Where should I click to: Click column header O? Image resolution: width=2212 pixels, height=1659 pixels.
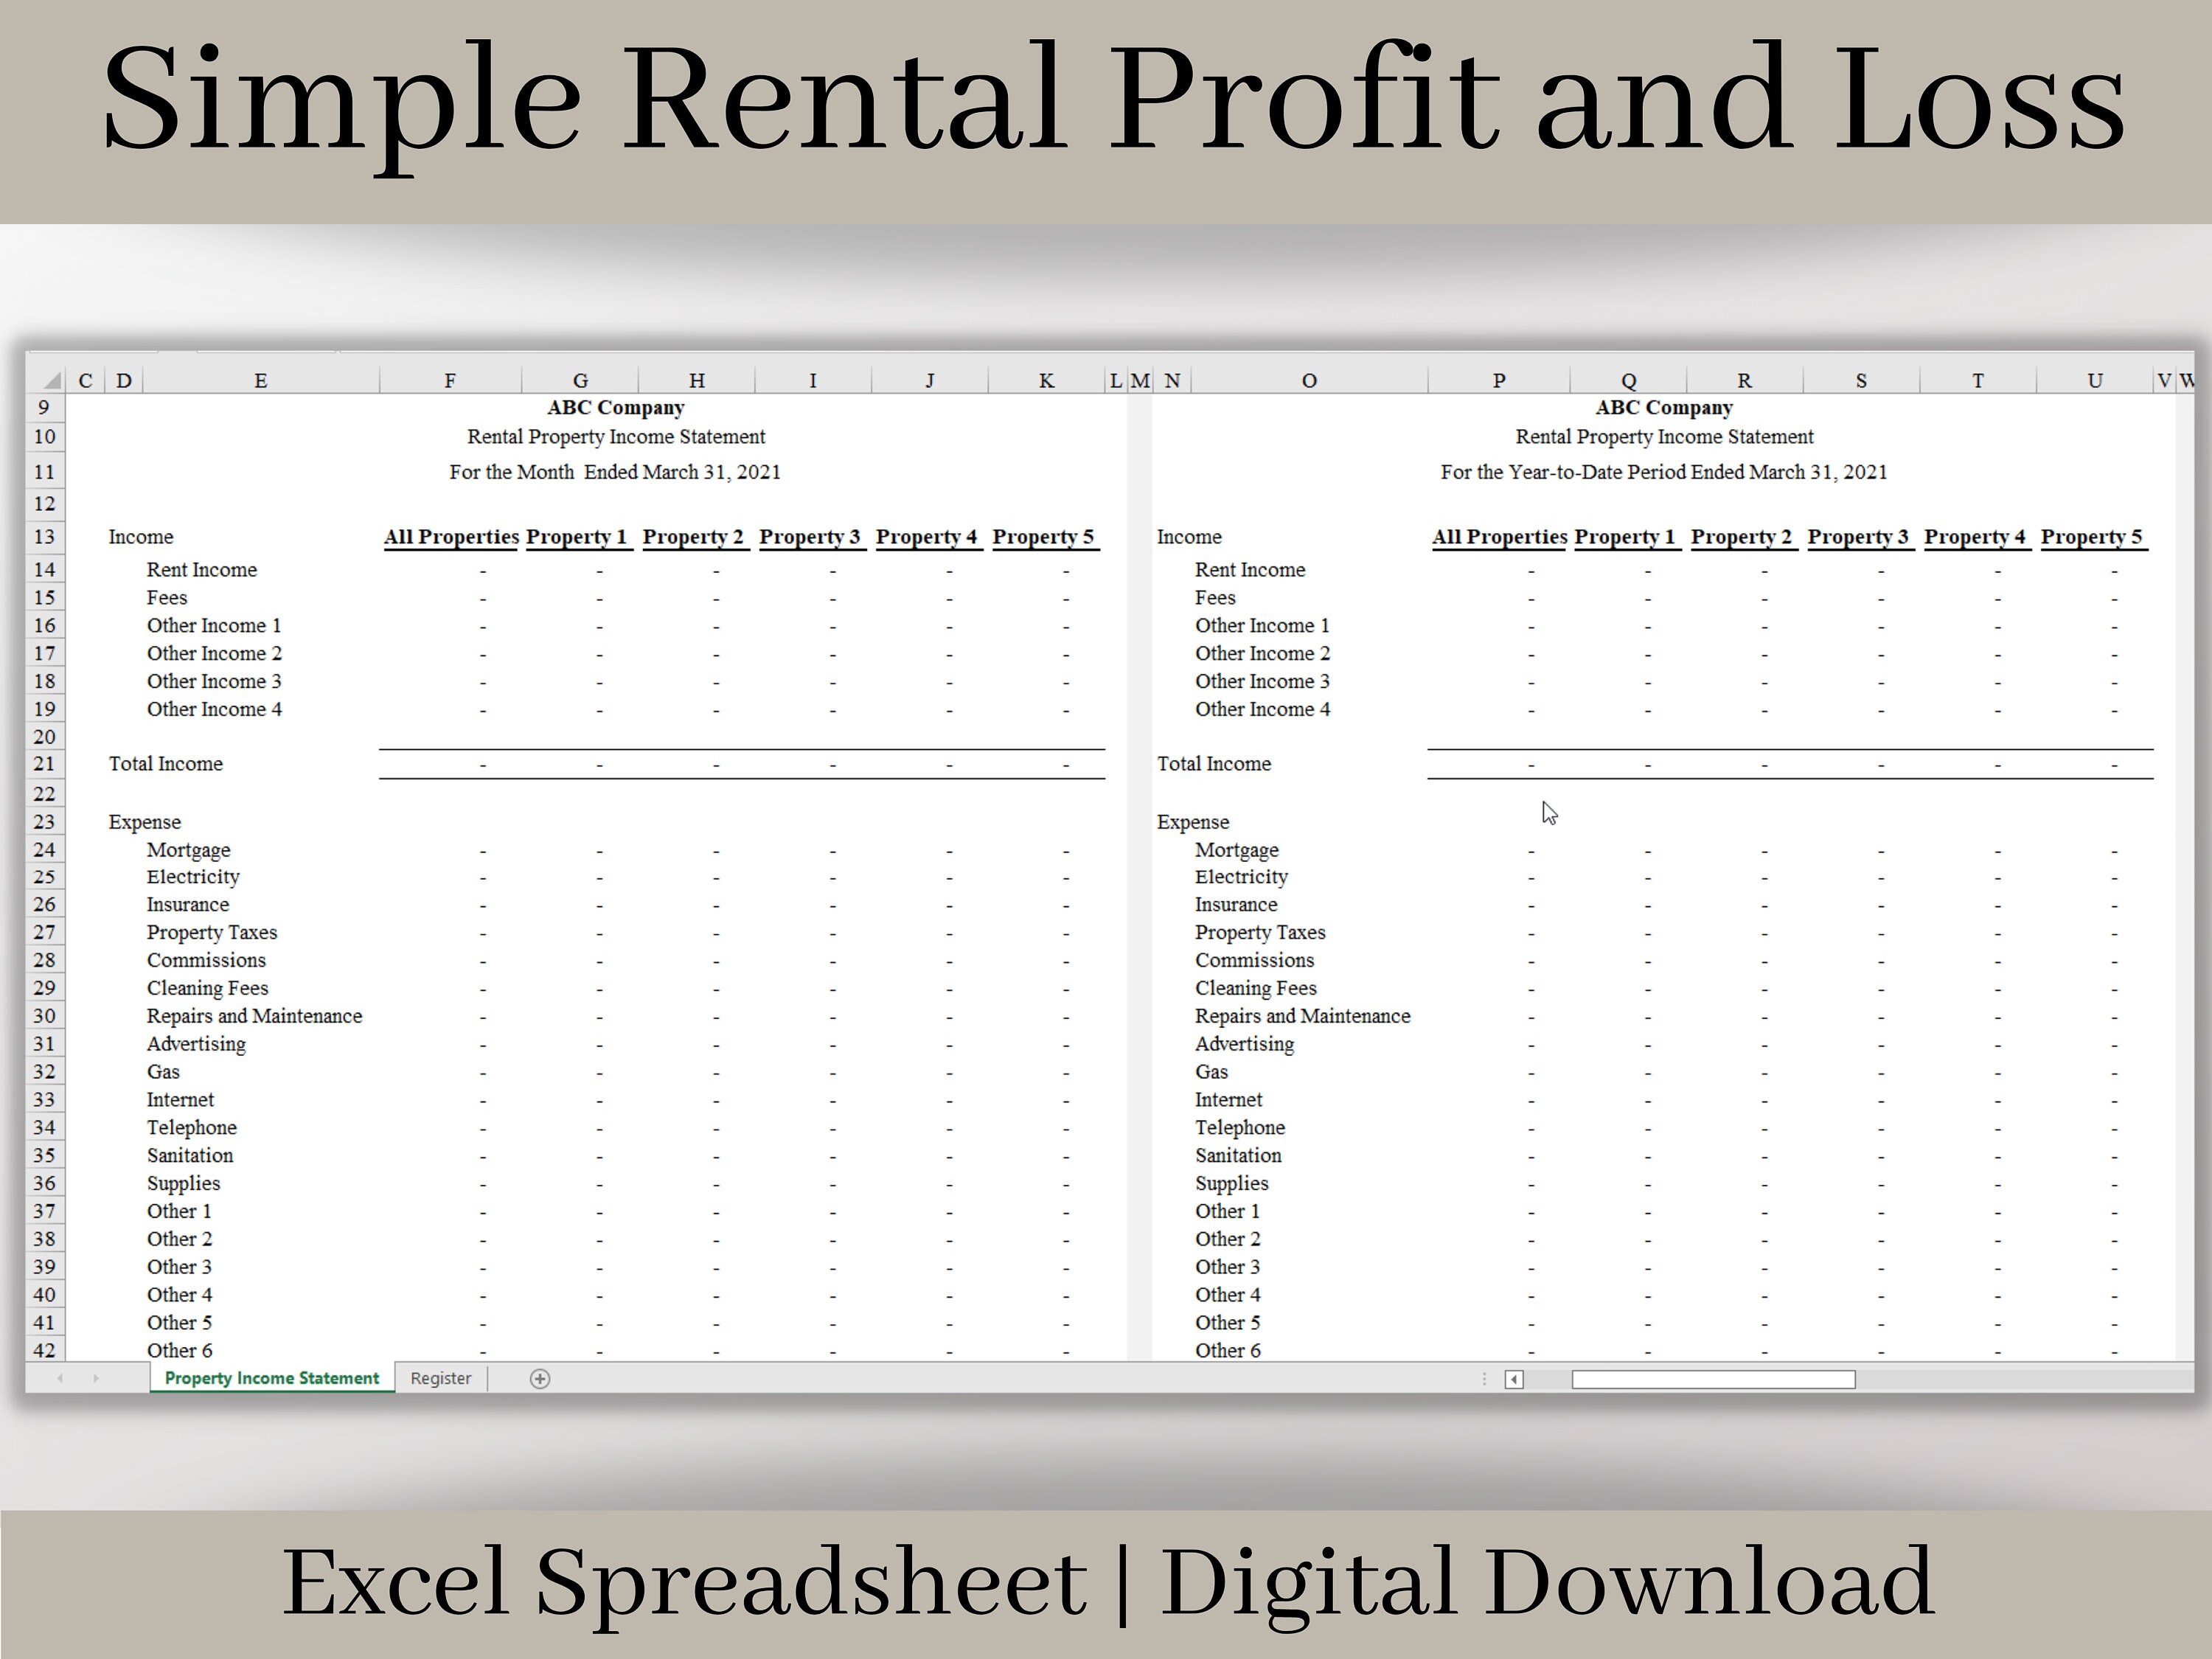1309,380
